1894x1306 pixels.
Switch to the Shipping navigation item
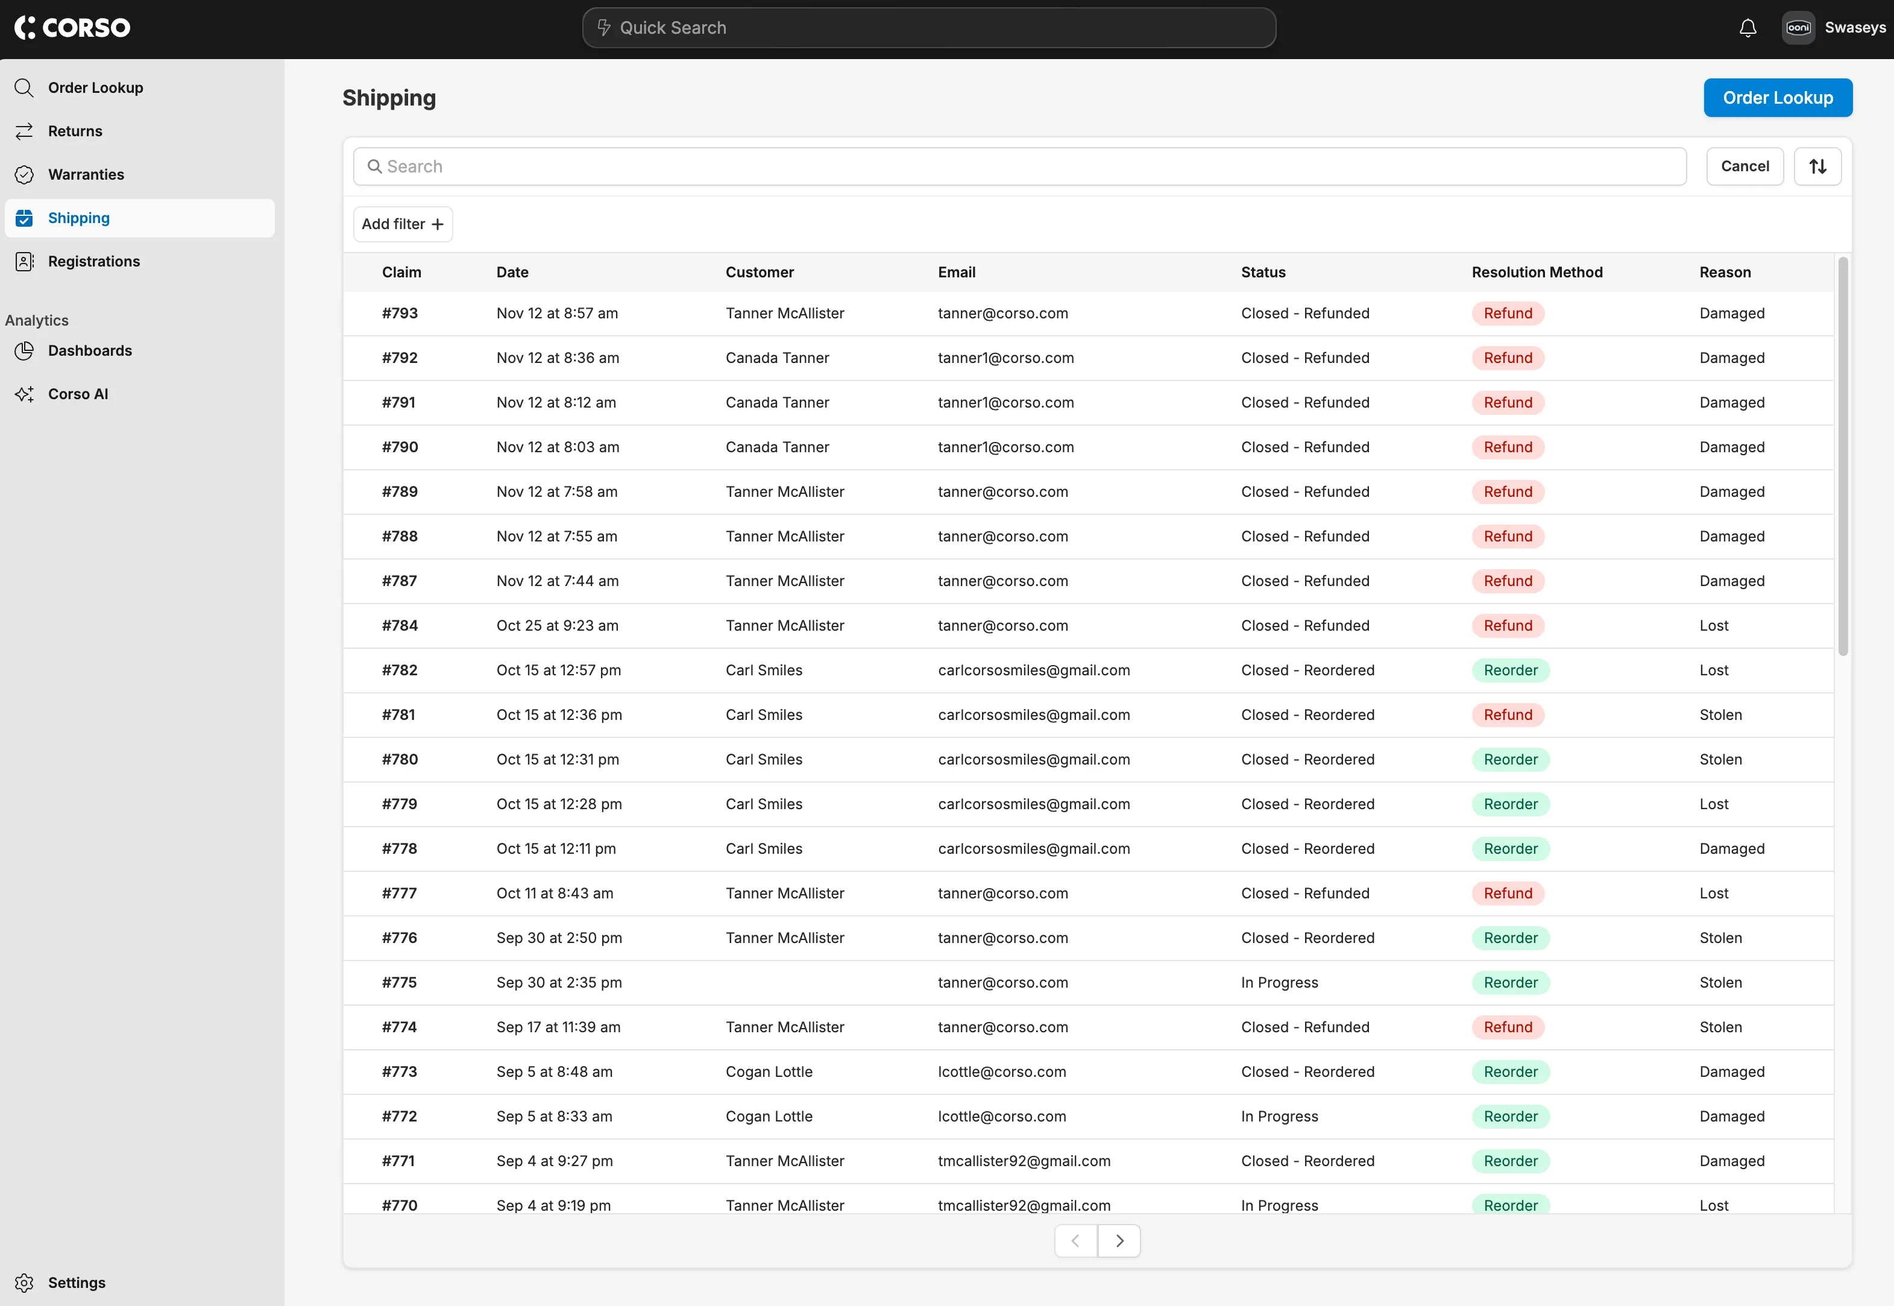click(78, 218)
